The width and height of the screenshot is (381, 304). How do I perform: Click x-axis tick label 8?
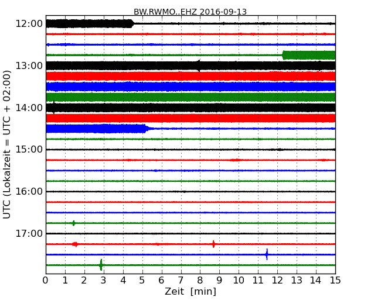point(200,280)
